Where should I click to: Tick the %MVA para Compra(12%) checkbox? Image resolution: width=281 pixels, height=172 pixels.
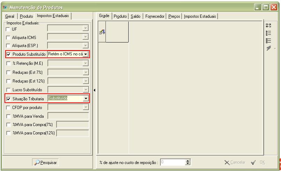[x=8, y=133]
